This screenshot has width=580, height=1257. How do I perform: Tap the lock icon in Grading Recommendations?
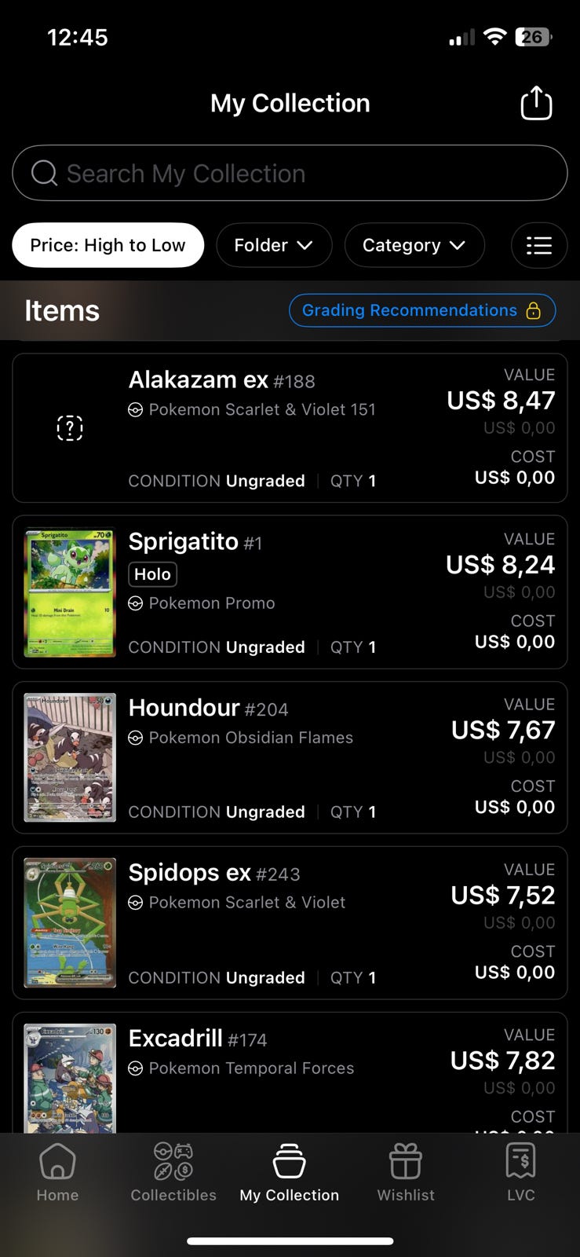tap(534, 310)
